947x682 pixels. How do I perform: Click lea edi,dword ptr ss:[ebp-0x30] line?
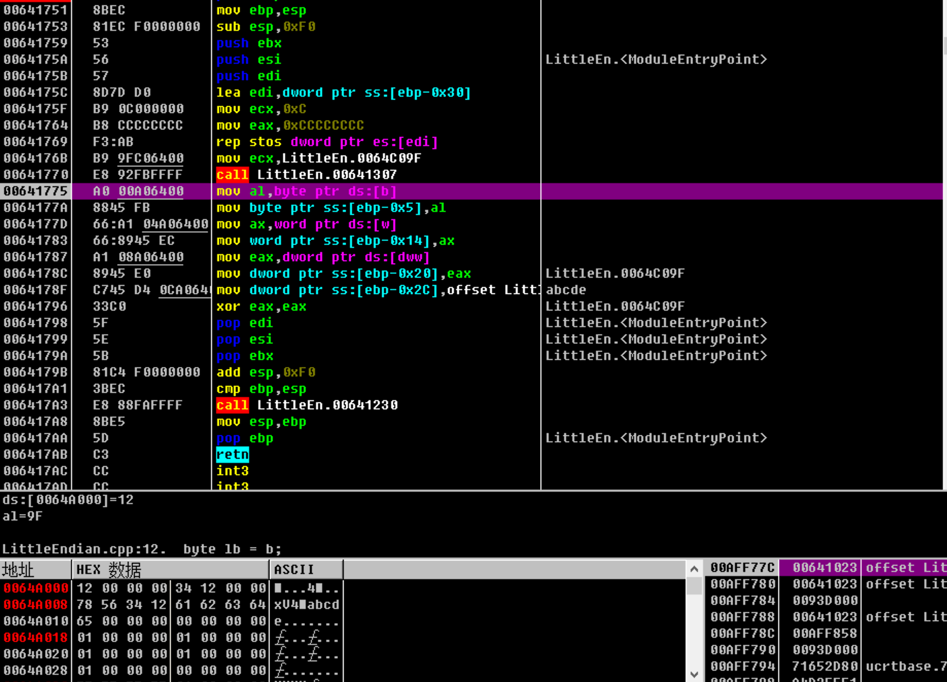pyautogui.click(x=343, y=93)
